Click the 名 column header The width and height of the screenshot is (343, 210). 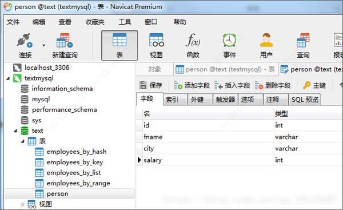[208, 114]
